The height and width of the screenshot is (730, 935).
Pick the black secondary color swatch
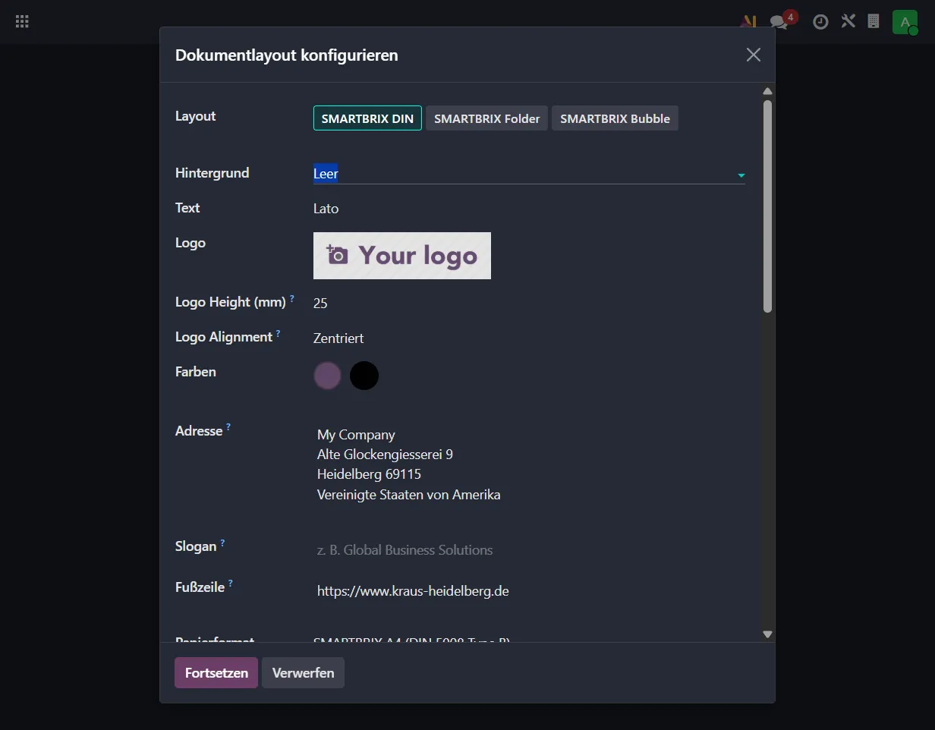click(x=364, y=376)
